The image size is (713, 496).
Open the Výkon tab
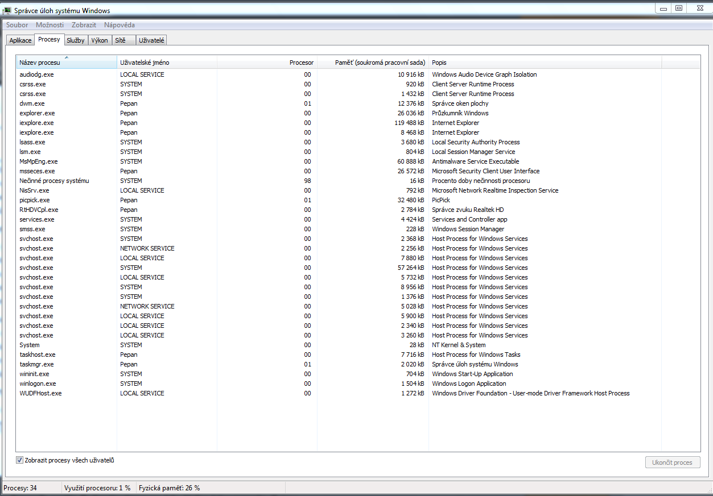(100, 40)
